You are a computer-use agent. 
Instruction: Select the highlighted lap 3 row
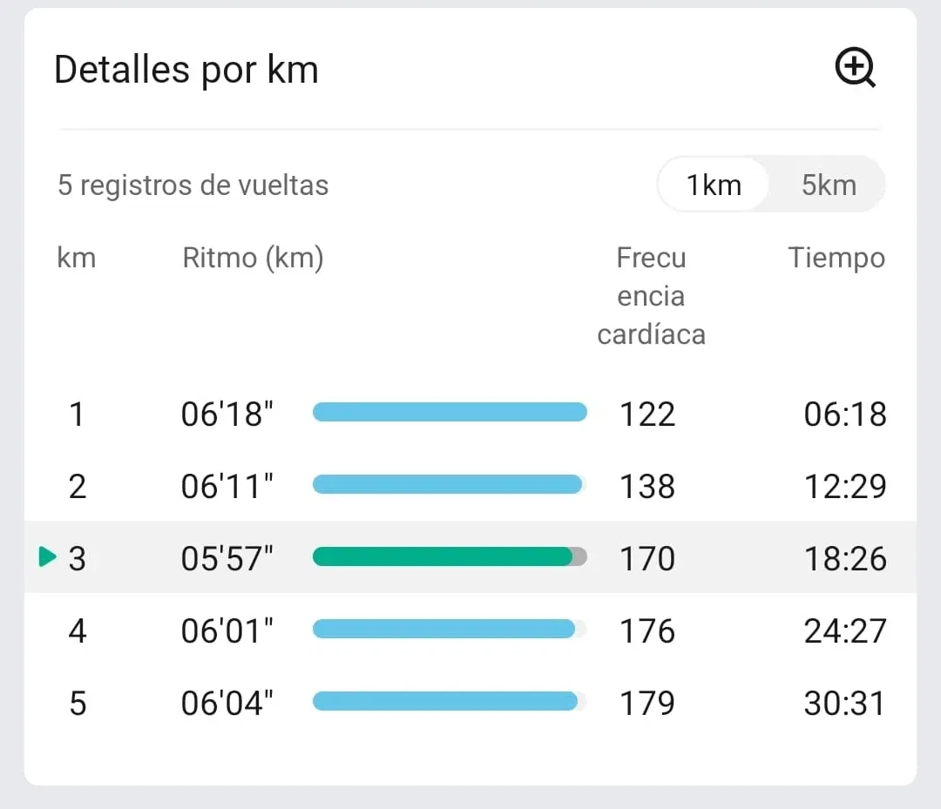(470, 557)
